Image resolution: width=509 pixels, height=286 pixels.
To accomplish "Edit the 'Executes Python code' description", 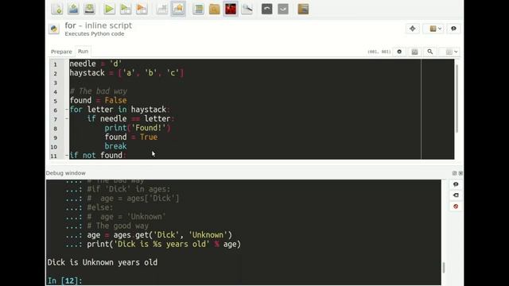I will (x=95, y=33).
